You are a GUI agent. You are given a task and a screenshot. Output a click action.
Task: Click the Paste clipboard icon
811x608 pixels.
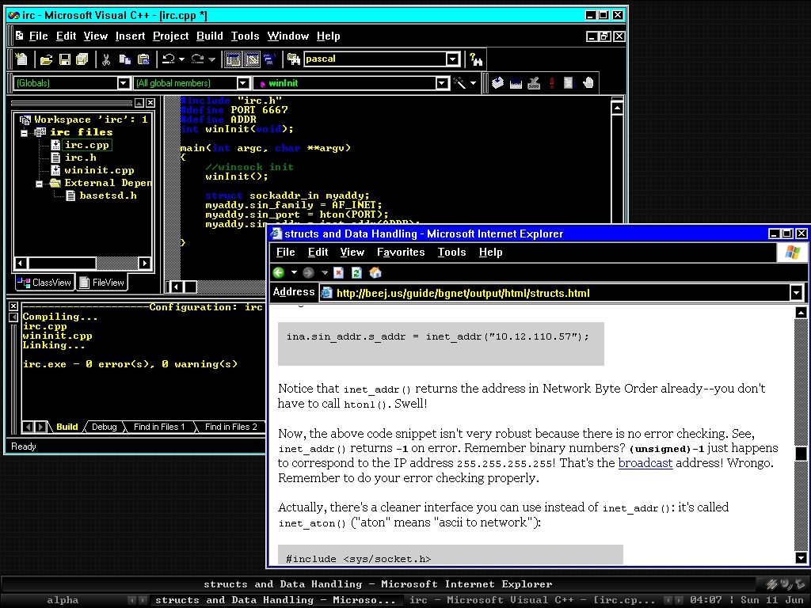[x=143, y=59]
